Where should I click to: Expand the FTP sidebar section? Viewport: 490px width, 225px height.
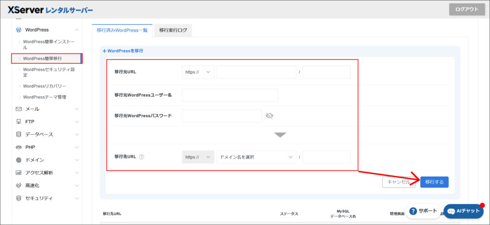(x=77, y=122)
